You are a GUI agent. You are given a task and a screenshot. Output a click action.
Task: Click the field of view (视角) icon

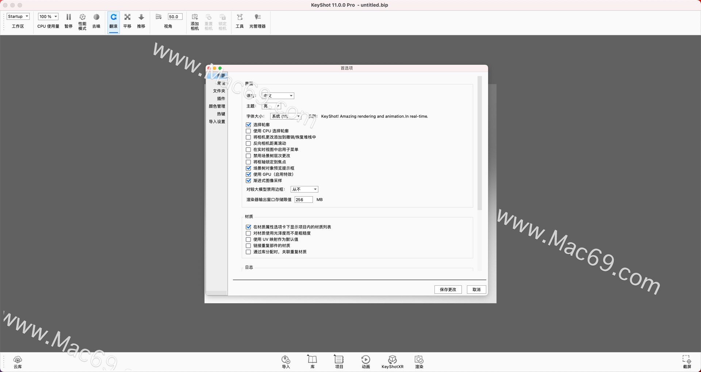coord(158,17)
